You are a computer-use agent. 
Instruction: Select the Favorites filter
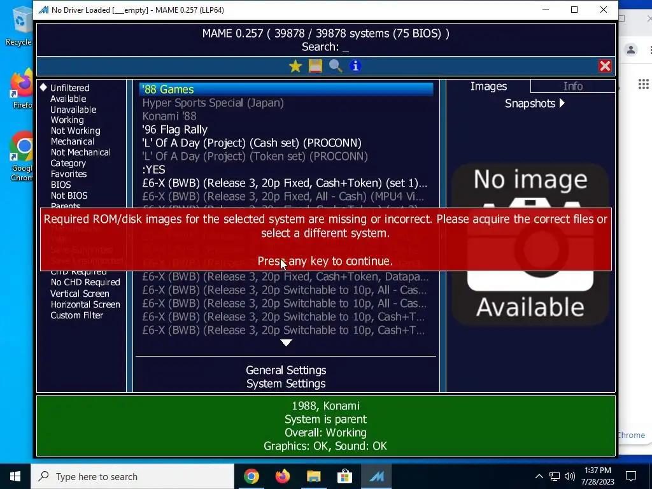(x=69, y=174)
